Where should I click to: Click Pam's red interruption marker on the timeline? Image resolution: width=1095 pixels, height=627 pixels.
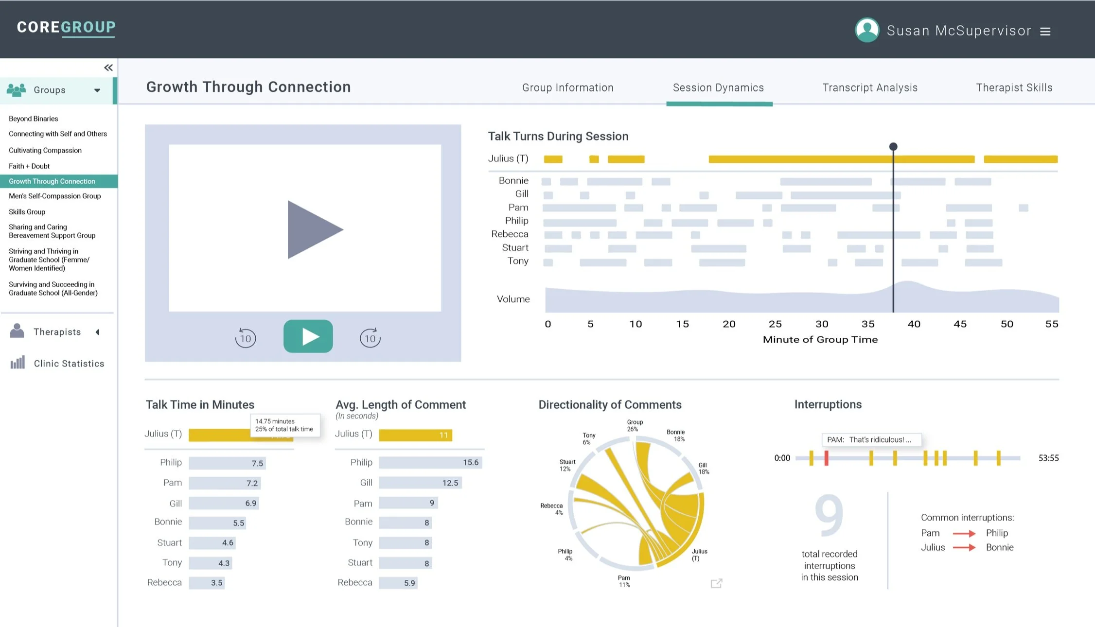click(x=827, y=457)
